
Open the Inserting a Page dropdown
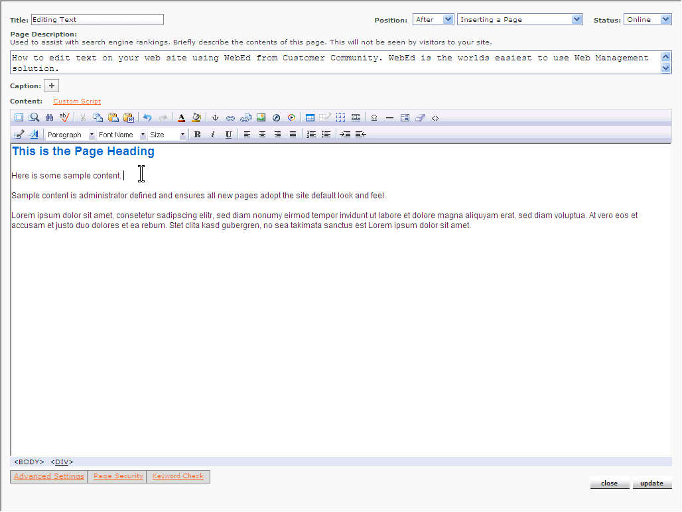point(519,19)
